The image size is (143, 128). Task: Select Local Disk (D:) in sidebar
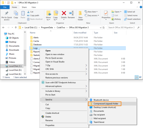tap(13, 70)
